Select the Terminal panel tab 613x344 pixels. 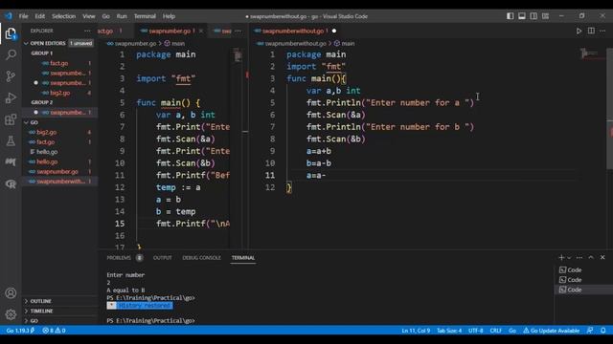[242, 257]
